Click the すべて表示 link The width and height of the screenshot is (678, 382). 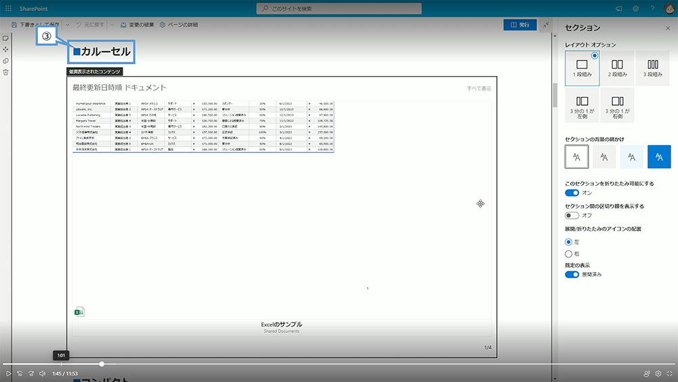[479, 88]
